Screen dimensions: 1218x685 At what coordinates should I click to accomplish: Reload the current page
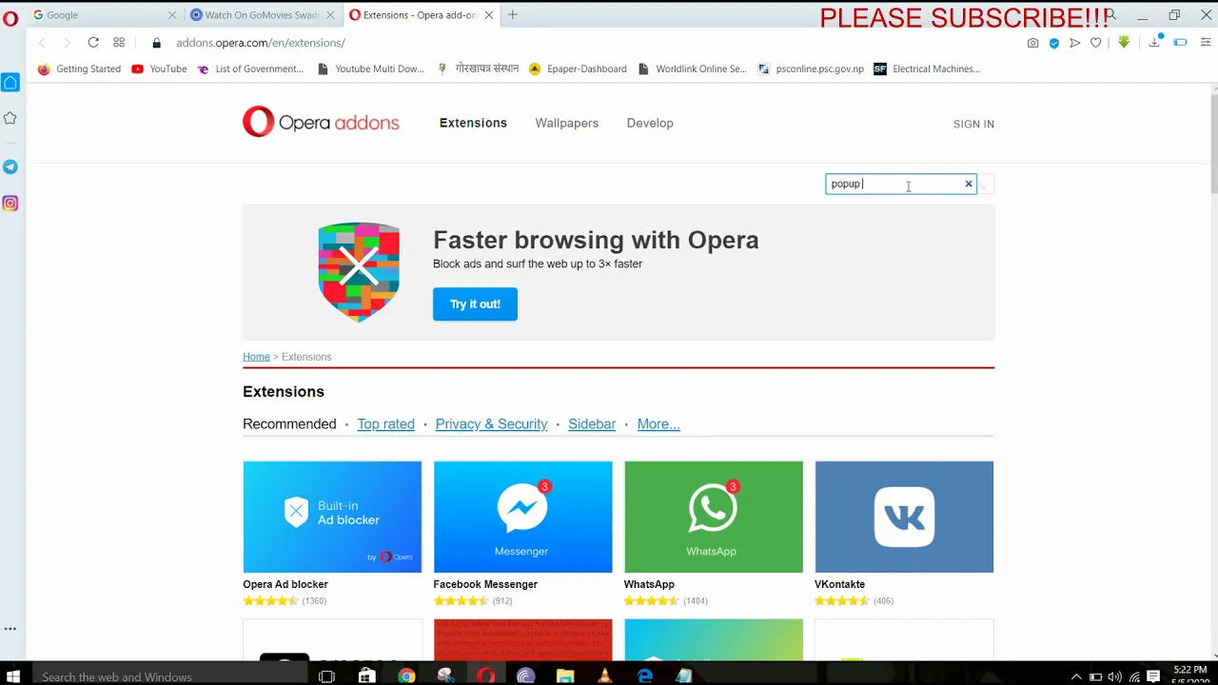pyautogui.click(x=93, y=43)
